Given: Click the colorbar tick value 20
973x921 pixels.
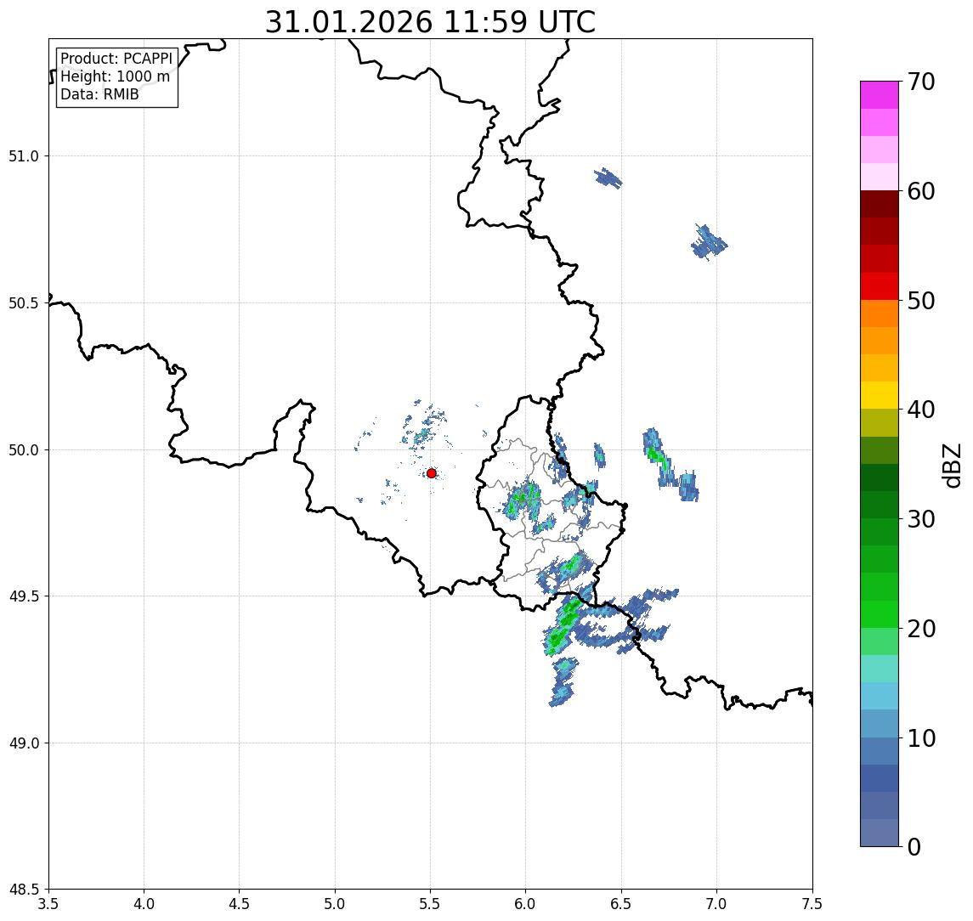Looking at the screenshot, I should tap(921, 629).
